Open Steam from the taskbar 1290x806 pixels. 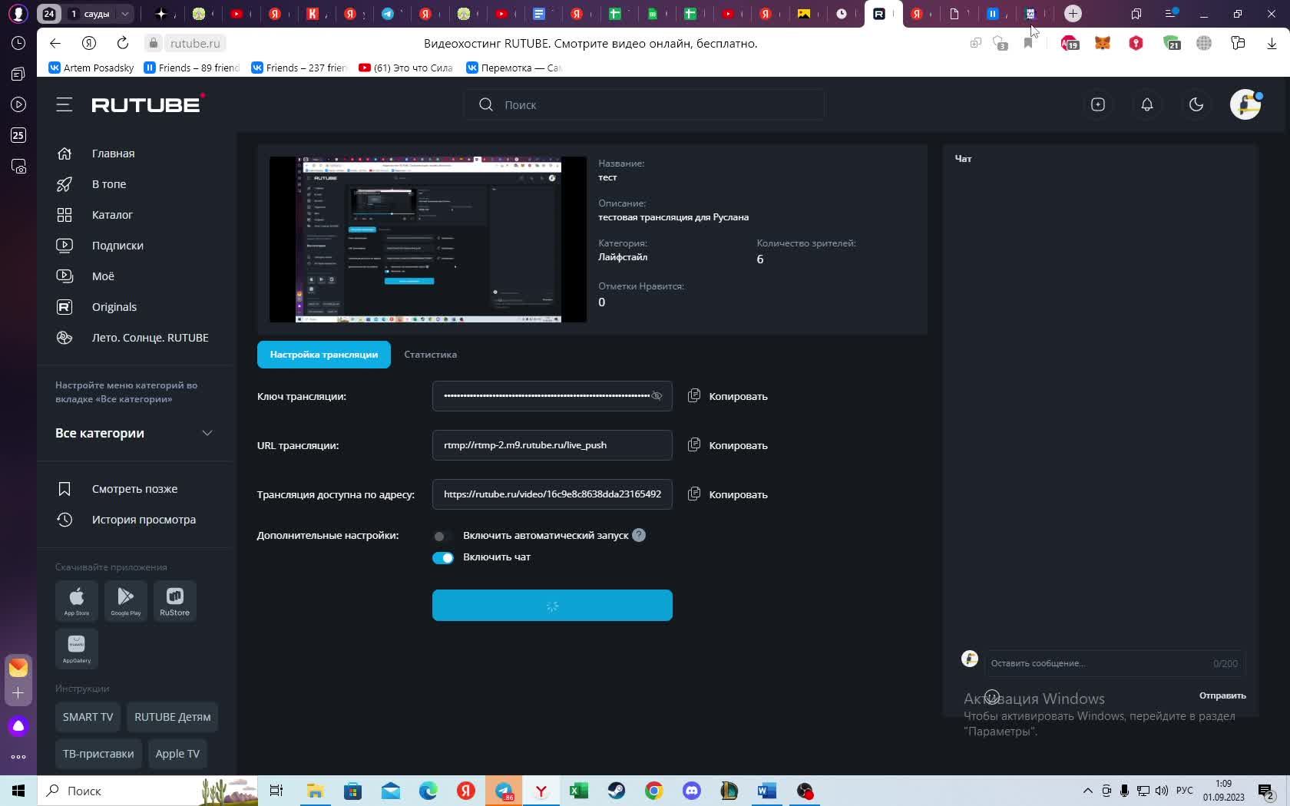617,791
